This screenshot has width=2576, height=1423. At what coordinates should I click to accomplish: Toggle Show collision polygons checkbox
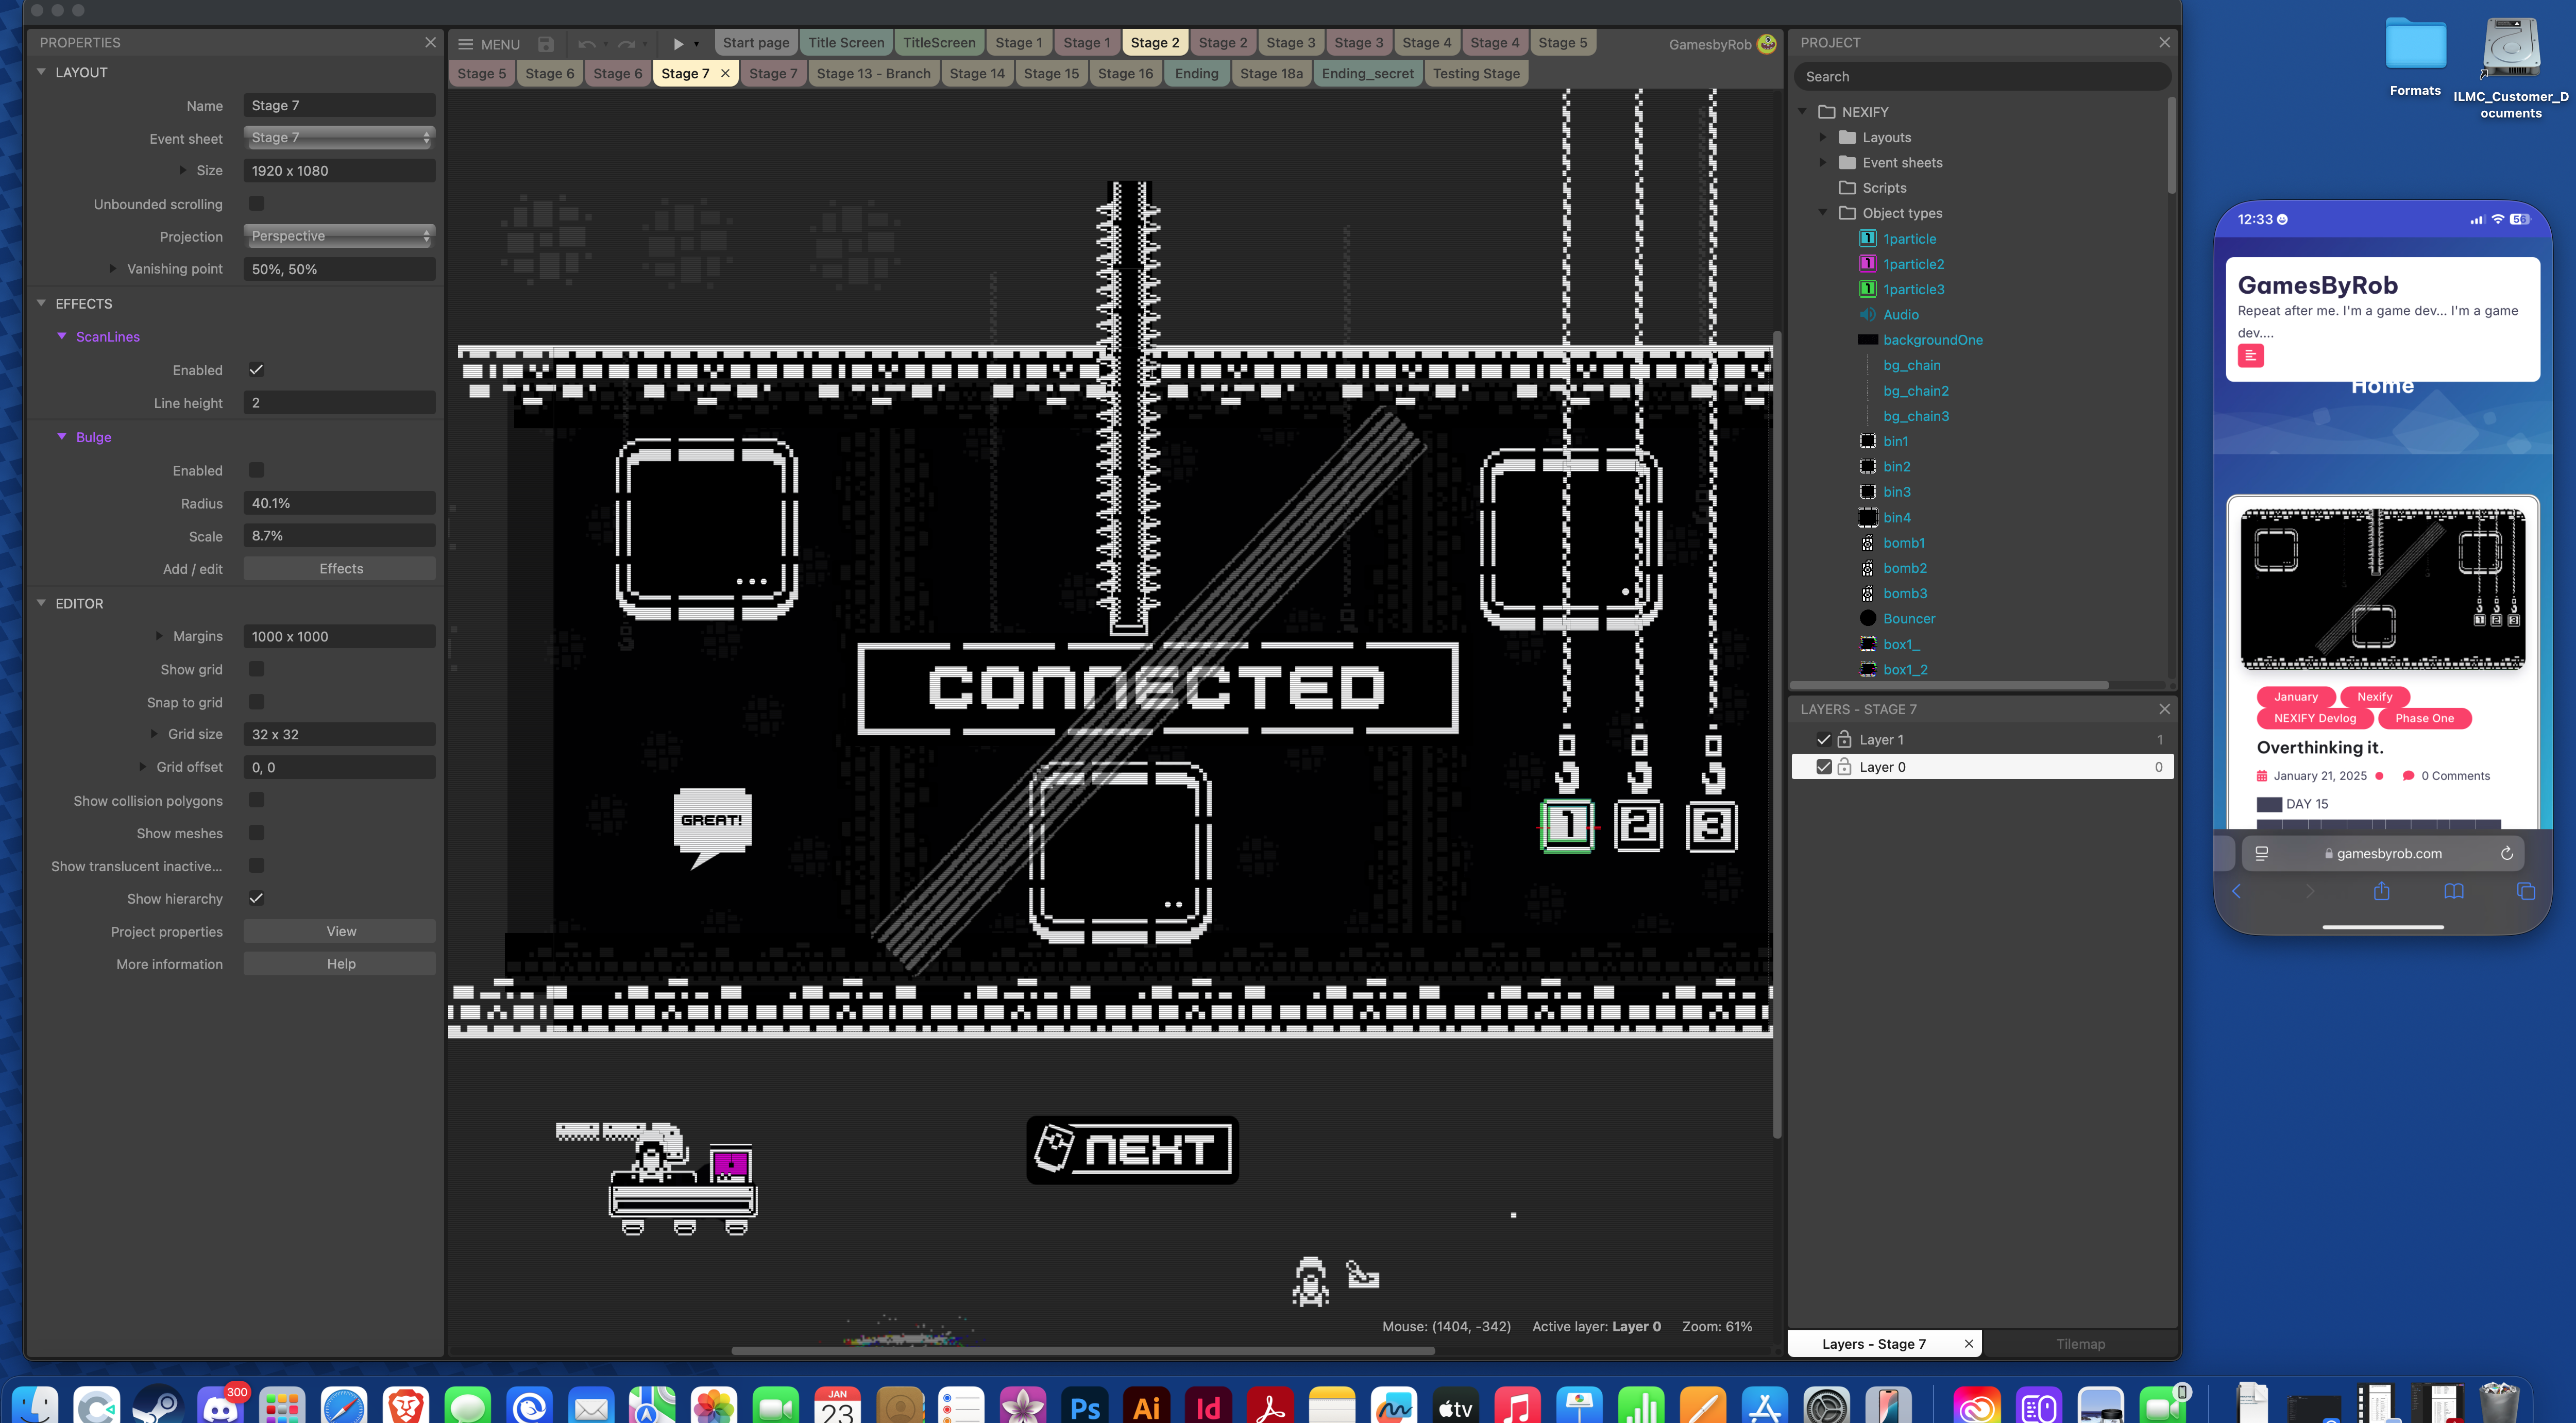[x=256, y=801]
